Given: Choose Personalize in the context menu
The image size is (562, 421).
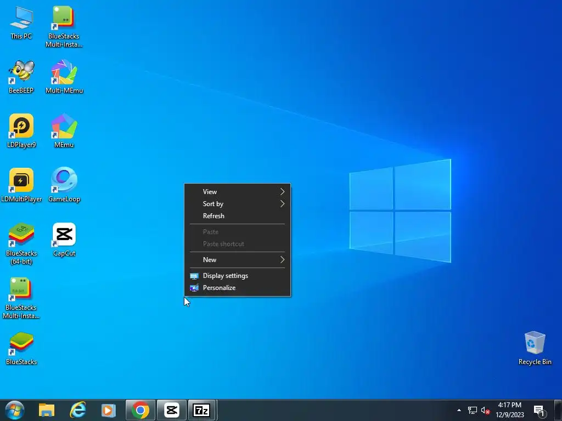Looking at the screenshot, I should [x=237, y=288].
